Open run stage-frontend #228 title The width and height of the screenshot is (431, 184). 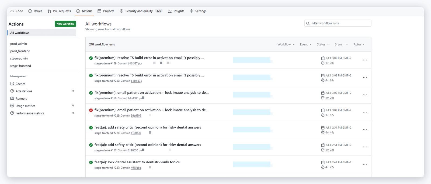(x=148, y=127)
